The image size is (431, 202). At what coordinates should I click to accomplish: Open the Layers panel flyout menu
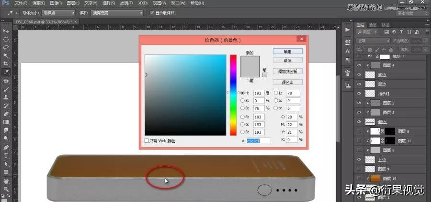coord(427,25)
